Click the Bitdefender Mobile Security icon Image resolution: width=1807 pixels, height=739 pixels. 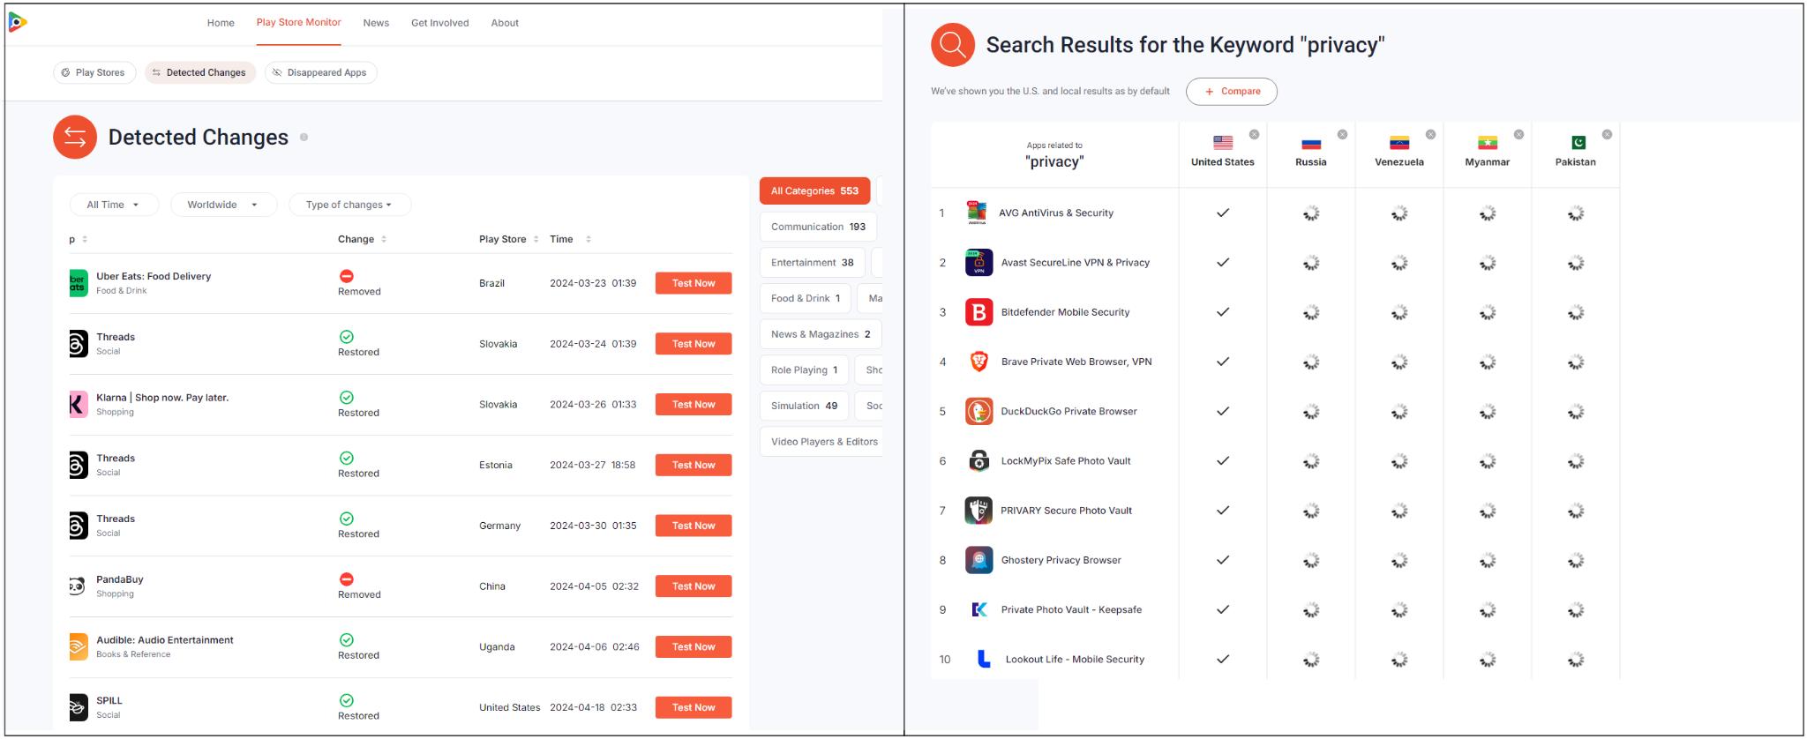(978, 312)
